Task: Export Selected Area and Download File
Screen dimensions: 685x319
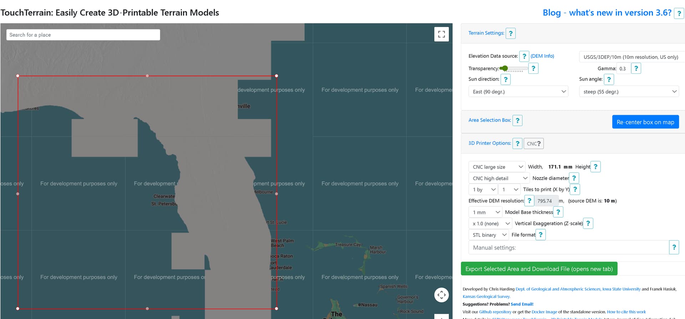Action: click(539, 269)
